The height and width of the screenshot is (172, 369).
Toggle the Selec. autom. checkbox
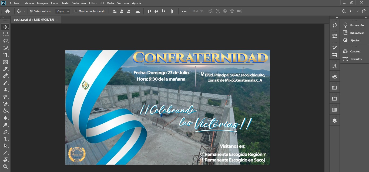tap(31, 11)
